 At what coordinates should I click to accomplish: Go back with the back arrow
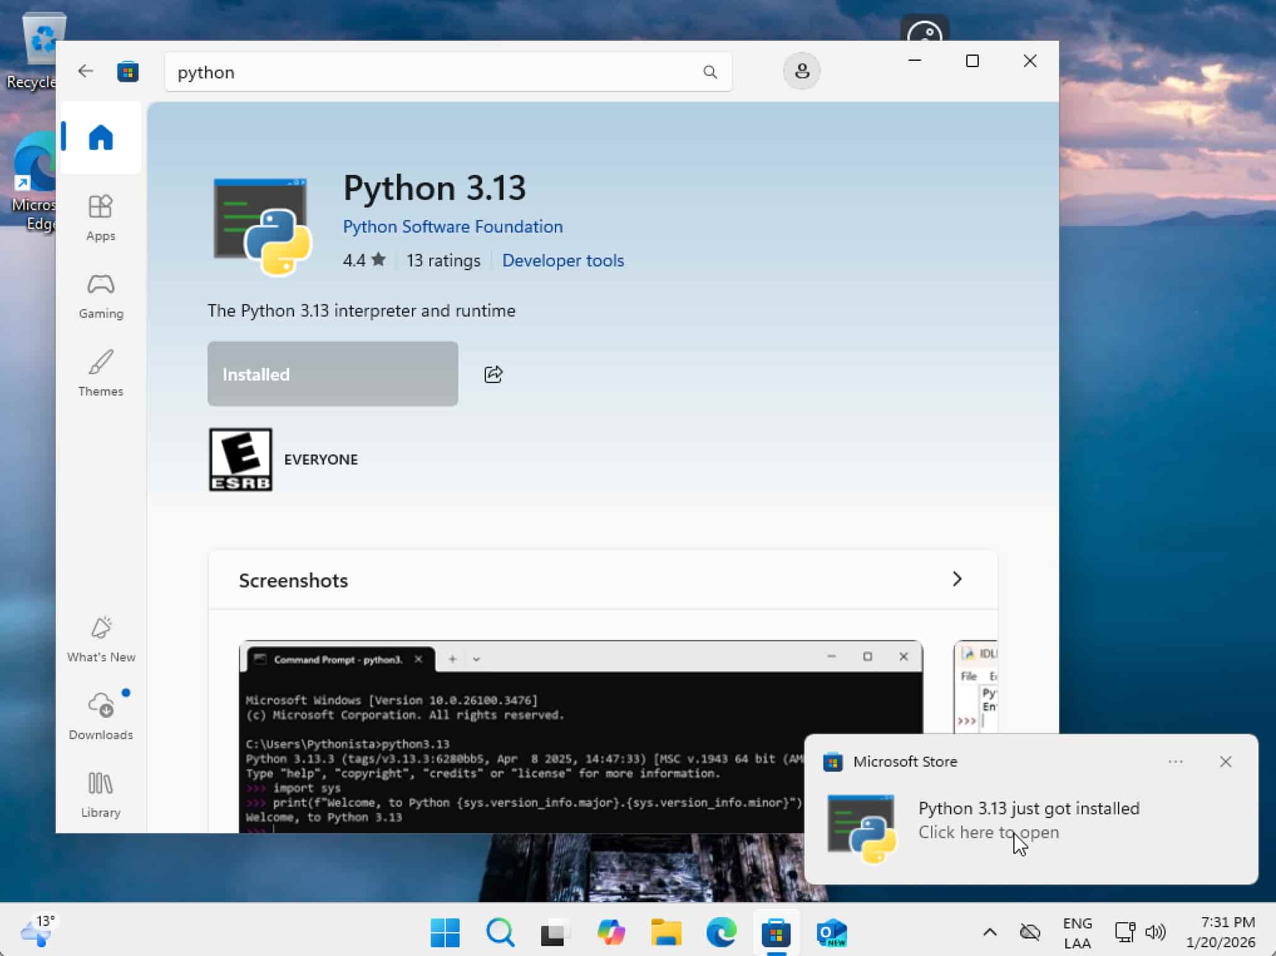click(x=85, y=71)
